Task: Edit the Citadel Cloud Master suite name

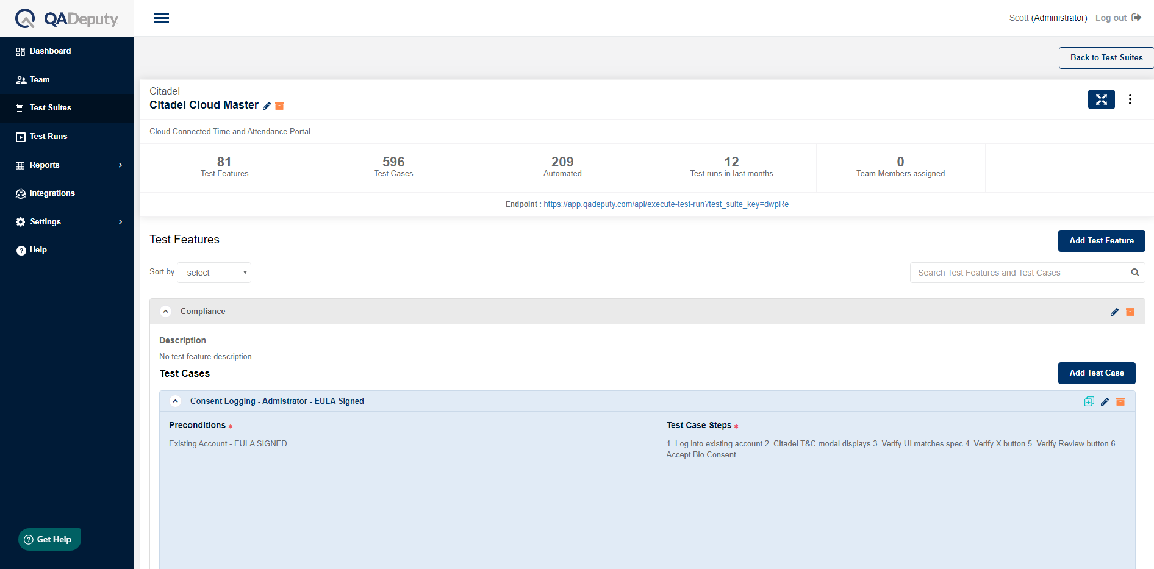Action: point(267,106)
